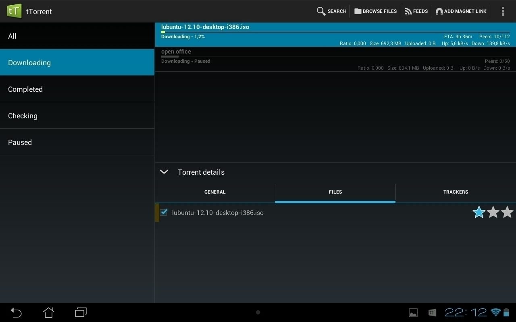Open the overflow menu with three dots

point(503,11)
